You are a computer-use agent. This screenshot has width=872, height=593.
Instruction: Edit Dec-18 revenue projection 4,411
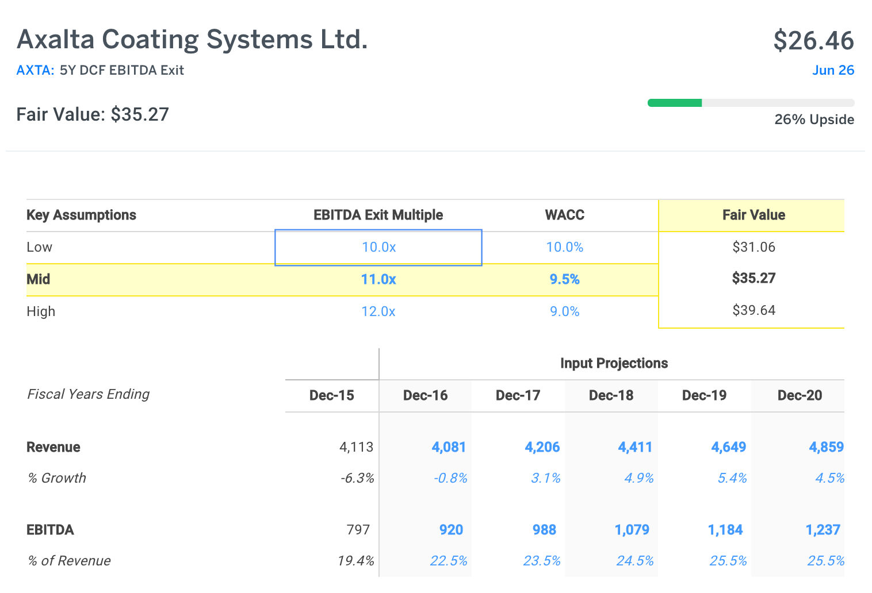pyautogui.click(x=635, y=447)
